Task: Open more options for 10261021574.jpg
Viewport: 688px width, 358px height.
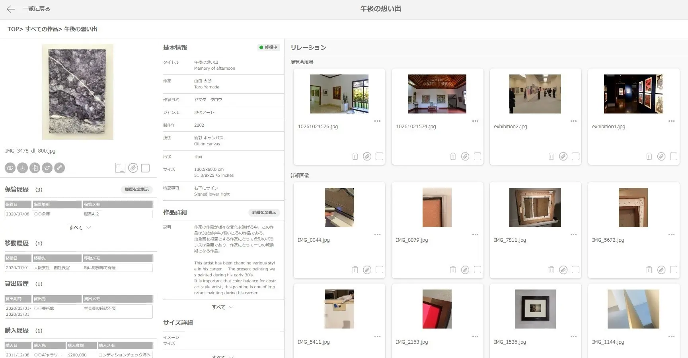Action: coord(475,121)
